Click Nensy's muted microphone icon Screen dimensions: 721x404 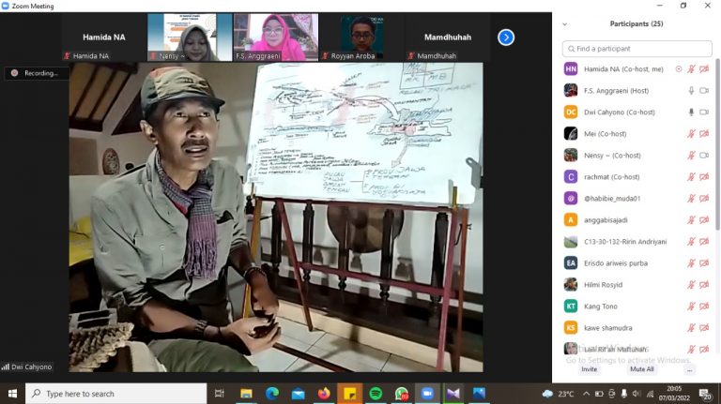pos(691,156)
